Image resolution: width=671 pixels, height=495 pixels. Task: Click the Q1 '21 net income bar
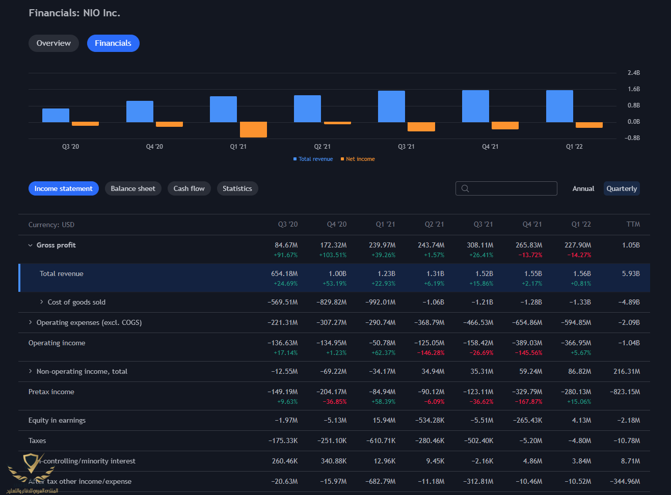tap(253, 130)
